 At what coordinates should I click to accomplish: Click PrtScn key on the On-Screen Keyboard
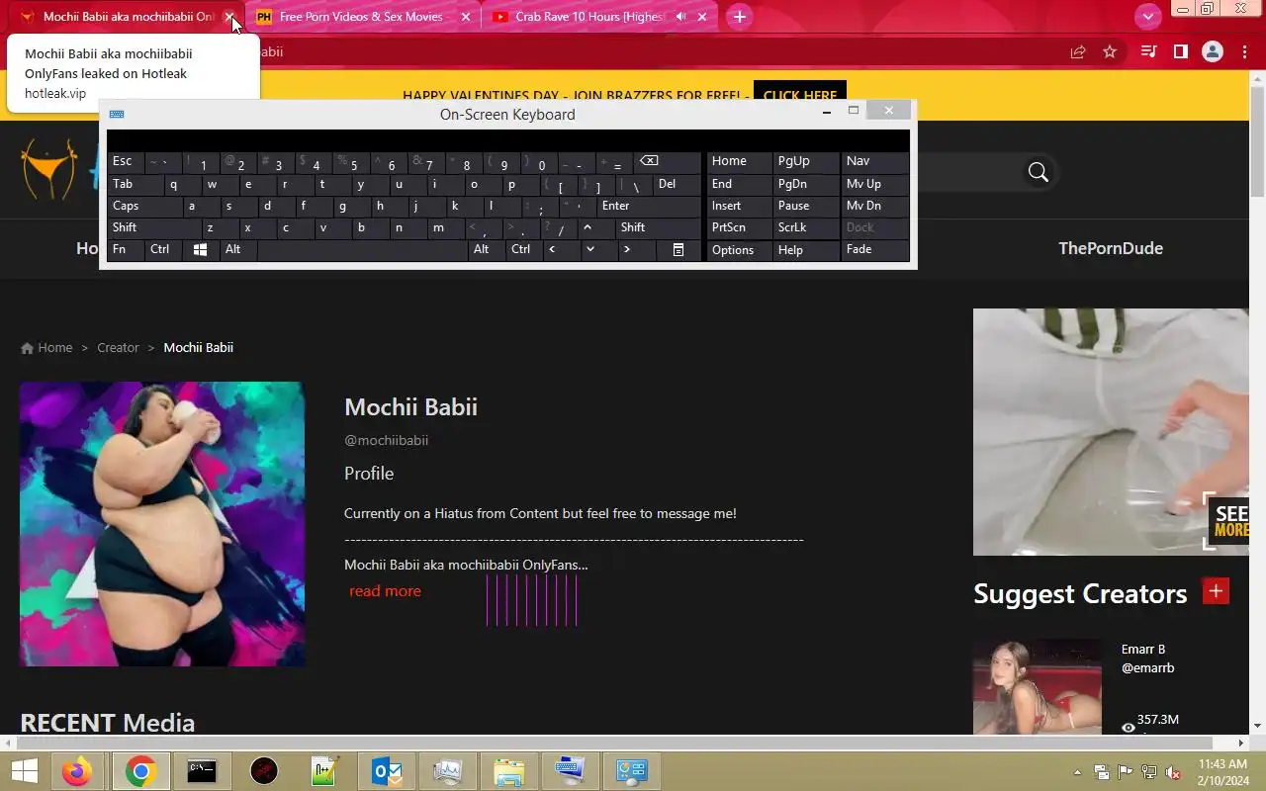pyautogui.click(x=739, y=227)
